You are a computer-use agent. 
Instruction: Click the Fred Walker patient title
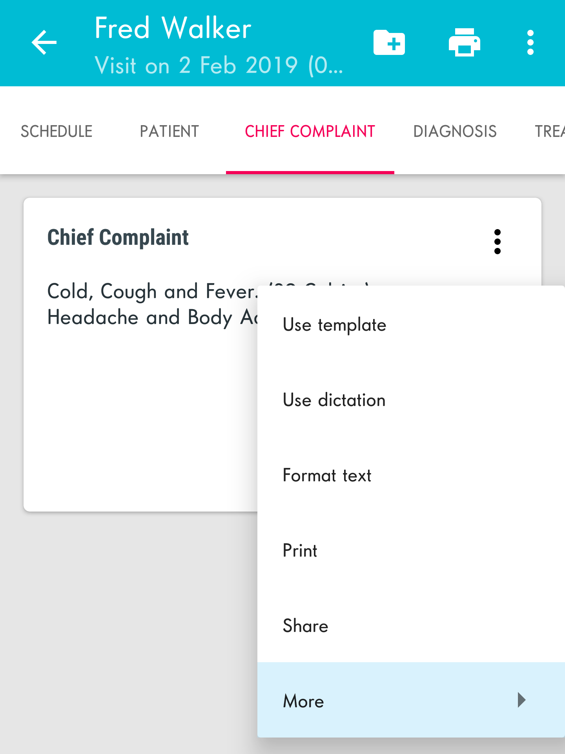pyautogui.click(x=173, y=28)
